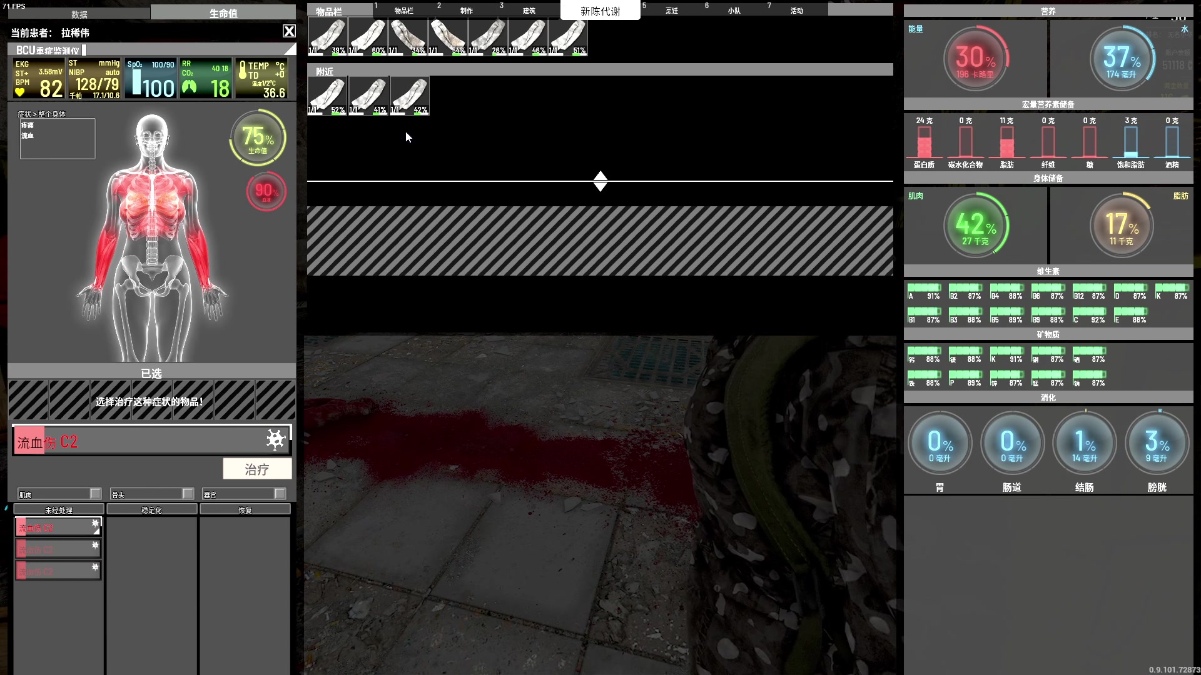Click infection icon on selected 流血伤 C2

pyautogui.click(x=275, y=439)
